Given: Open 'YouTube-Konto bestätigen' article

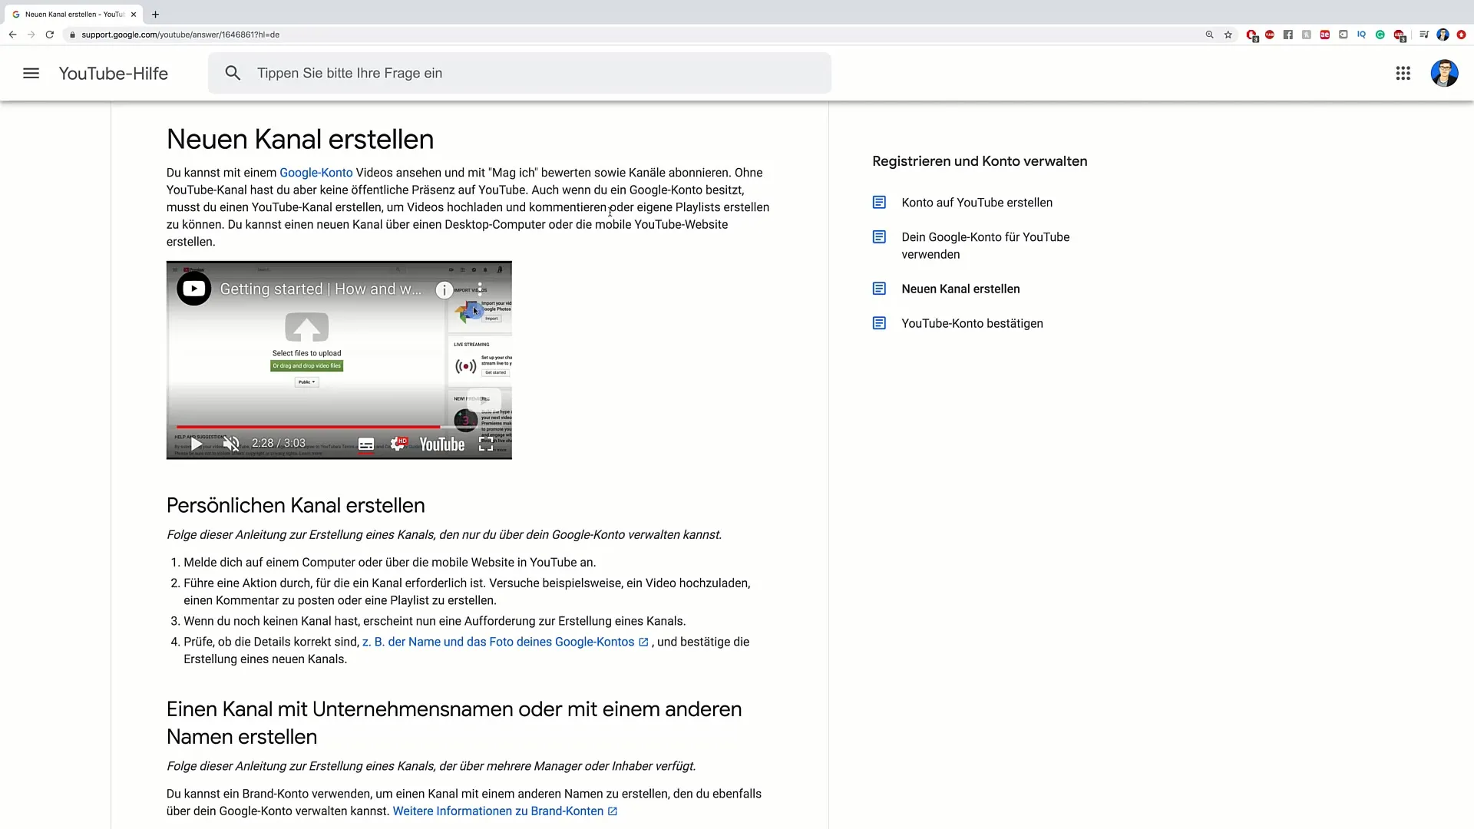Looking at the screenshot, I should 972,323.
